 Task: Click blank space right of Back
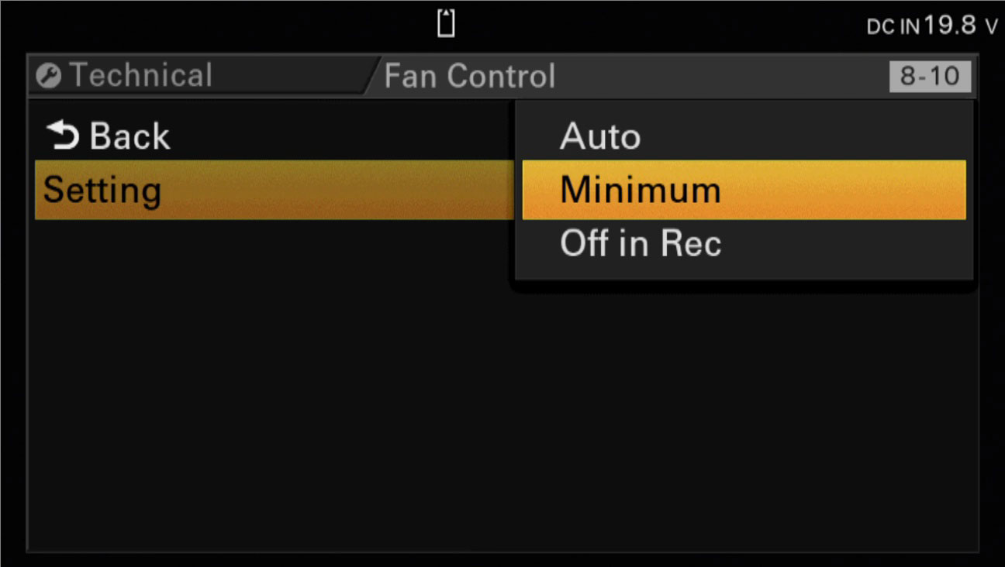point(341,136)
